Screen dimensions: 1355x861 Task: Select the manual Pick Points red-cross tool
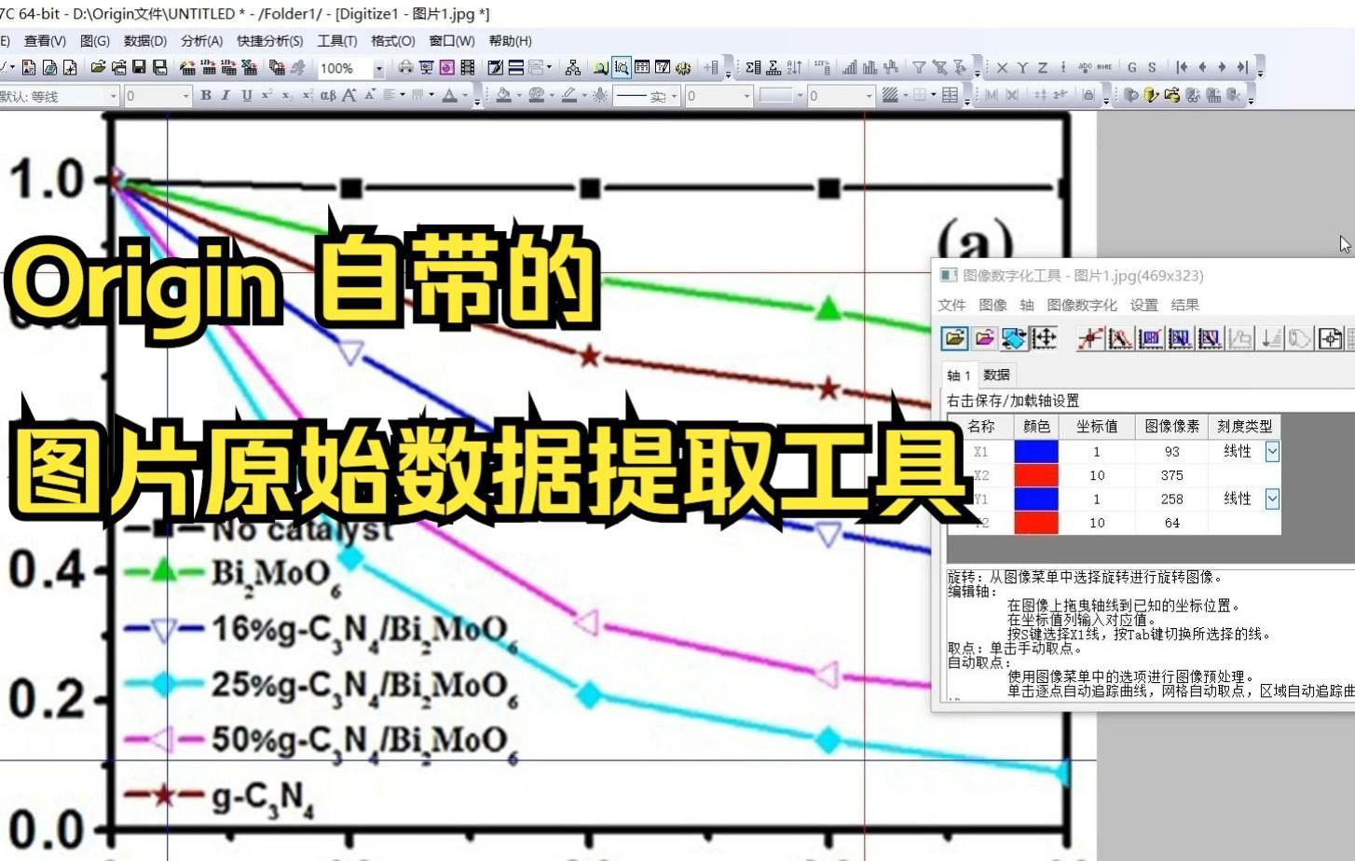point(1089,338)
